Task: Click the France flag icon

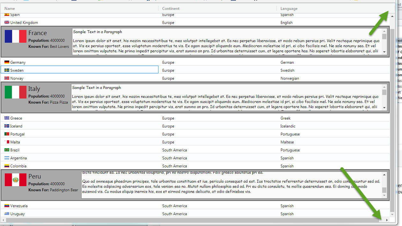Action: pos(16,36)
